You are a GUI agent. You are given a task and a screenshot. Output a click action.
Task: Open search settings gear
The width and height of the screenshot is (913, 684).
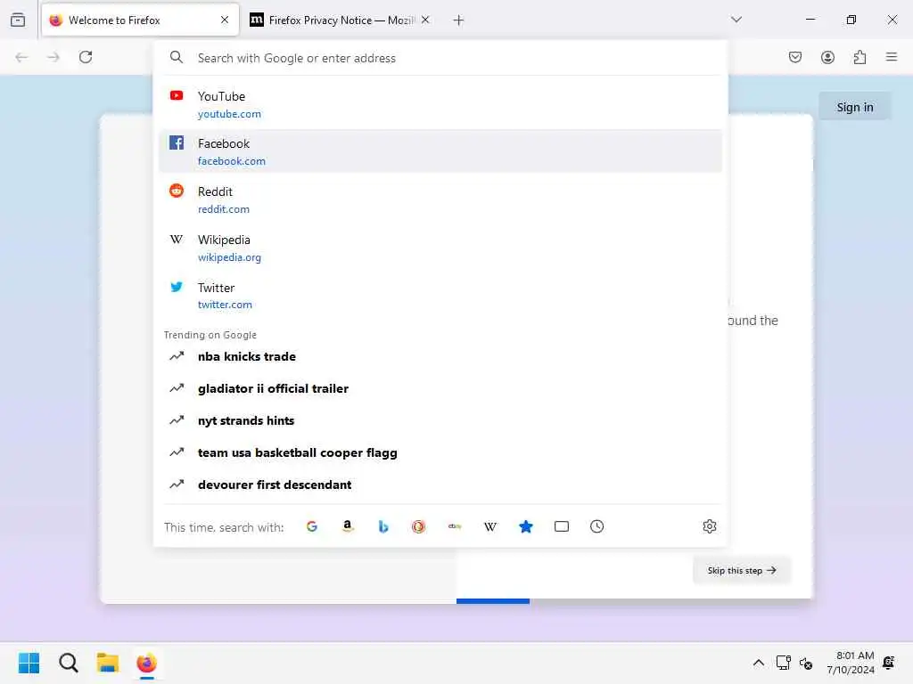tap(709, 526)
